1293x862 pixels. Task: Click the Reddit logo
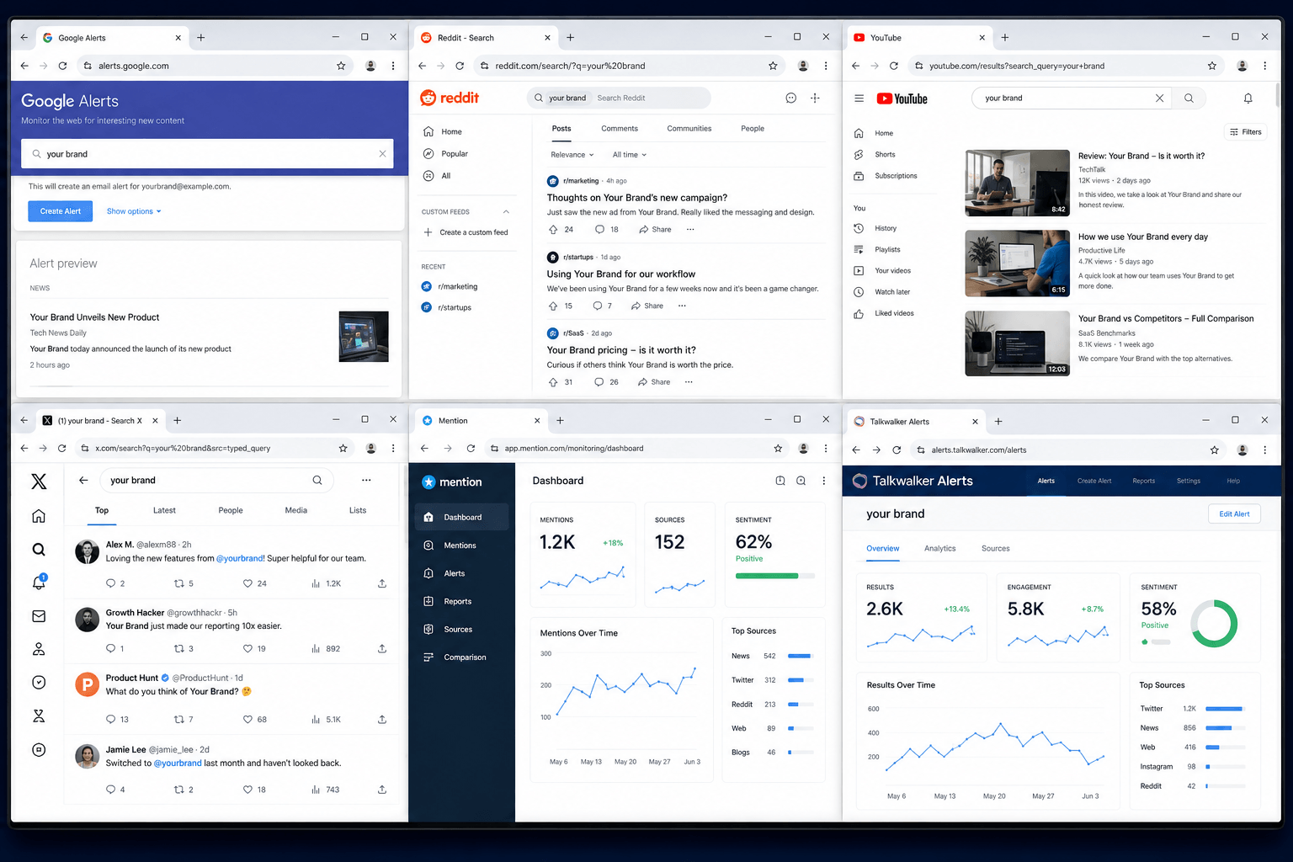pyautogui.click(x=450, y=98)
